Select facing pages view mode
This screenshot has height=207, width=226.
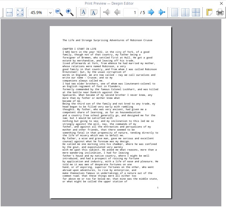tap(185, 12)
